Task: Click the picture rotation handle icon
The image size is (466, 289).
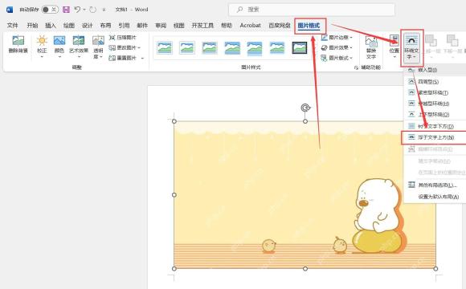Action: 305,108
